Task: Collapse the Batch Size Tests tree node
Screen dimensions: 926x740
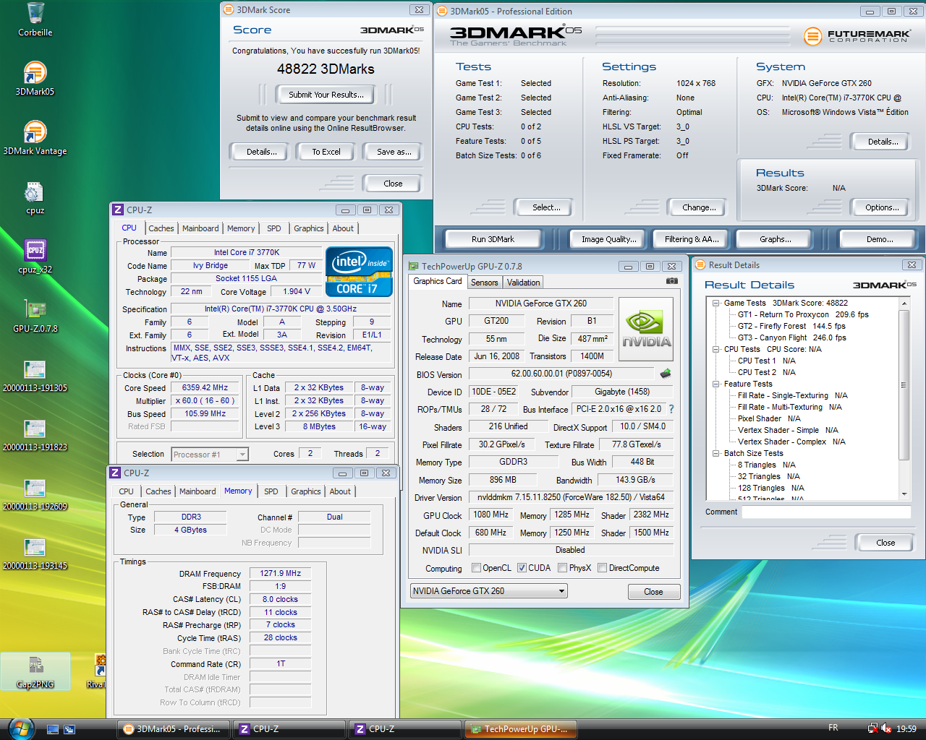Action: 716,453
